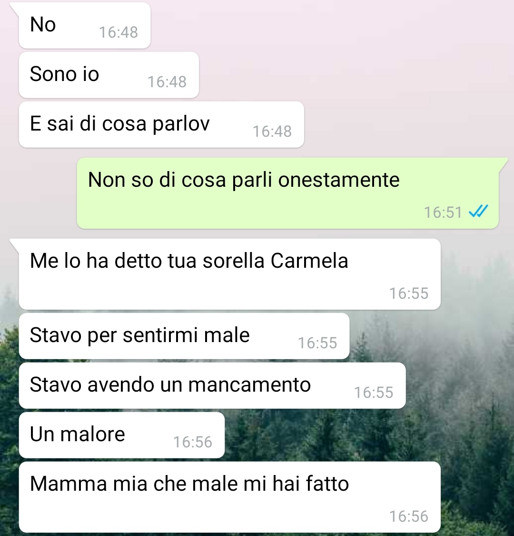Tap 'Stavo avendo un mancamento' bubble
This screenshot has height=536, width=514.
(x=212, y=386)
